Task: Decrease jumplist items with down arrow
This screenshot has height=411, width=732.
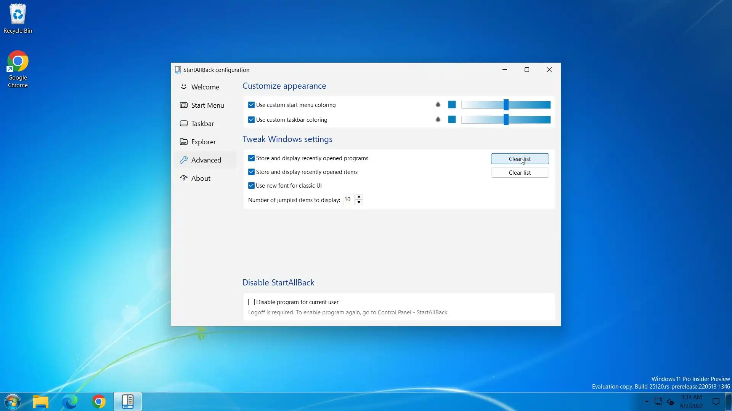Action: click(x=359, y=202)
